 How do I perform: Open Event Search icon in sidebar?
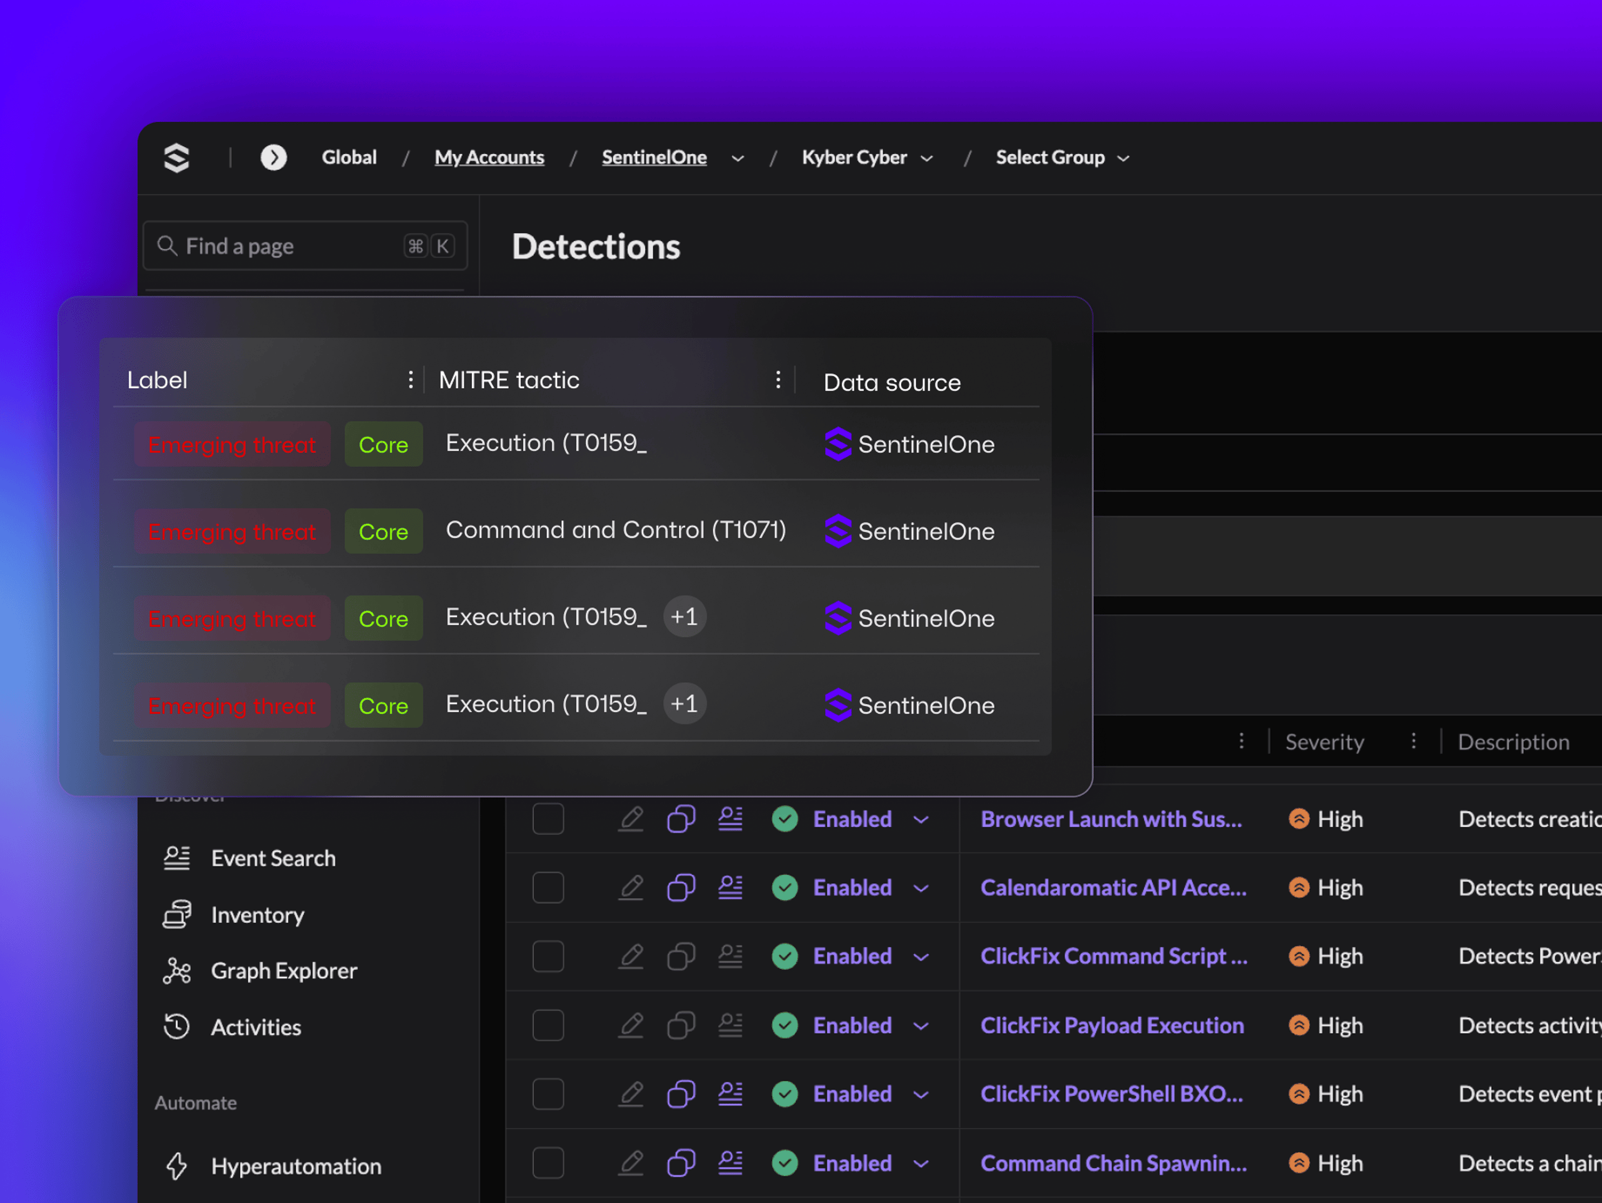[x=176, y=858]
